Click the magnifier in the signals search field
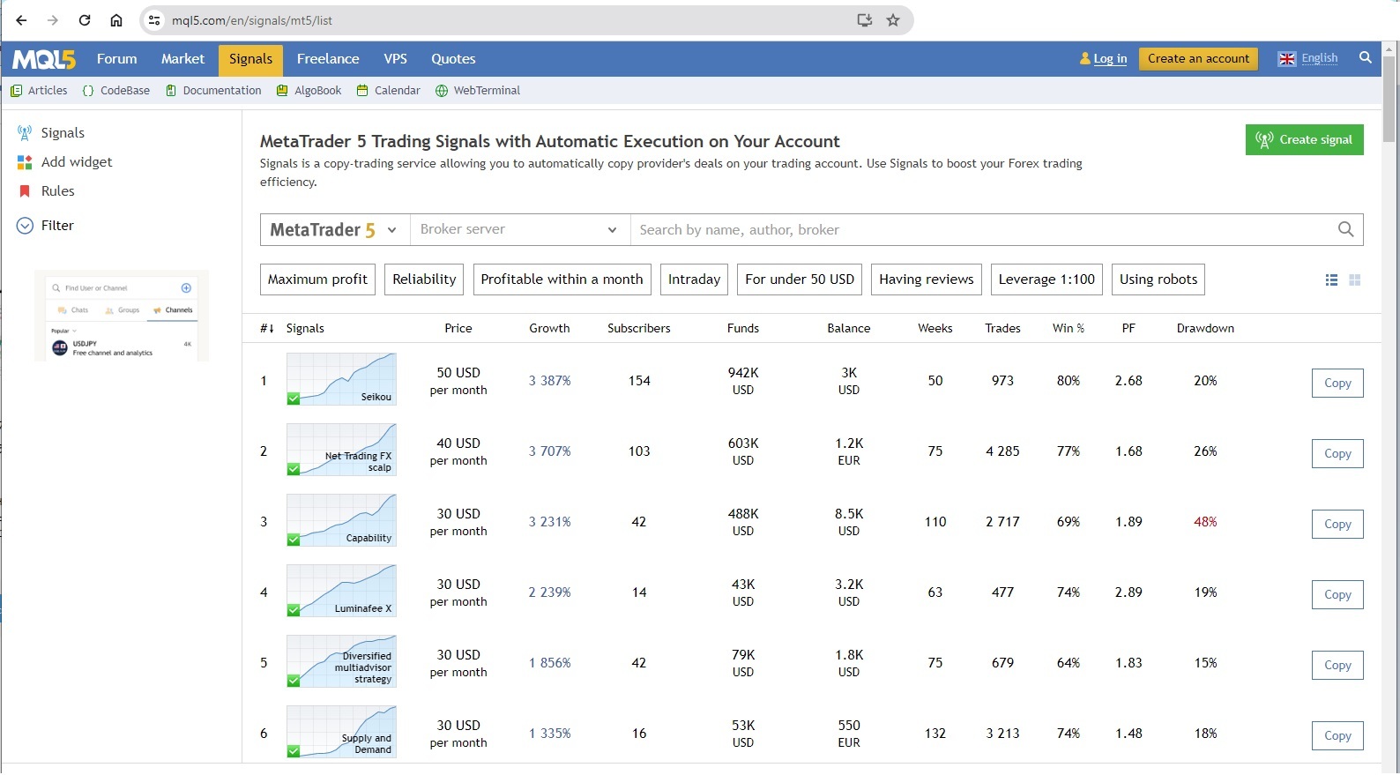Viewport: 1400px width, 775px height. tap(1345, 229)
